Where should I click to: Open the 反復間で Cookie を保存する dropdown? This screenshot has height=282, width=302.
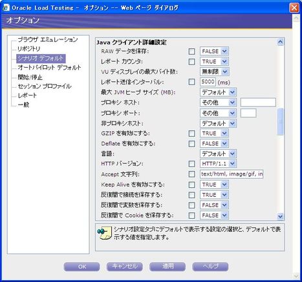pyautogui.click(x=214, y=216)
